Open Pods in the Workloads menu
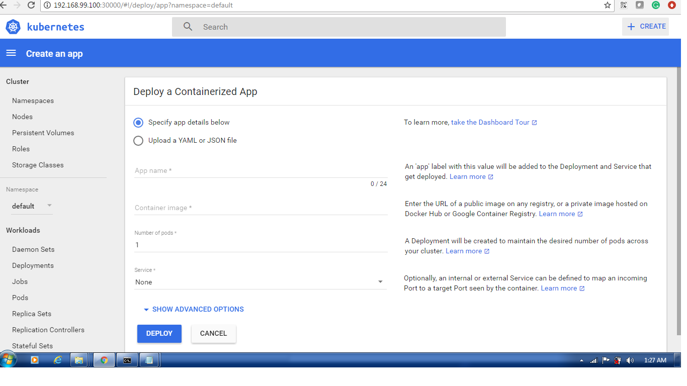Viewport: 687px width, 386px height. [20, 298]
